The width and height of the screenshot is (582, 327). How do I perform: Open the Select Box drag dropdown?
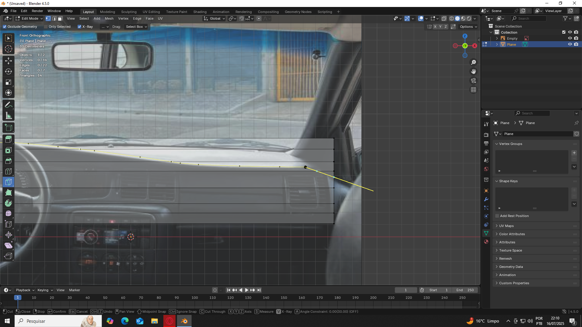coord(136,27)
